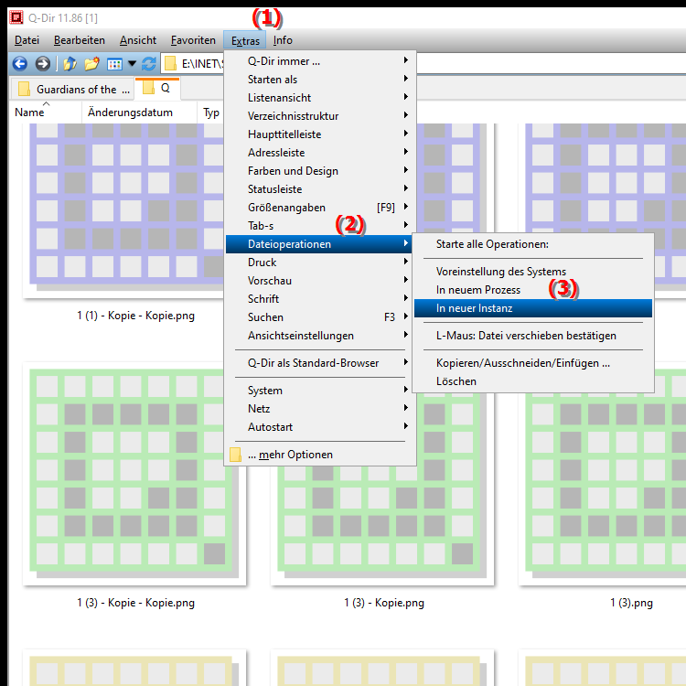This screenshot has width=686, height=686.
Task: Go back with the blue arrow
Action: click(x=20, y=64)
